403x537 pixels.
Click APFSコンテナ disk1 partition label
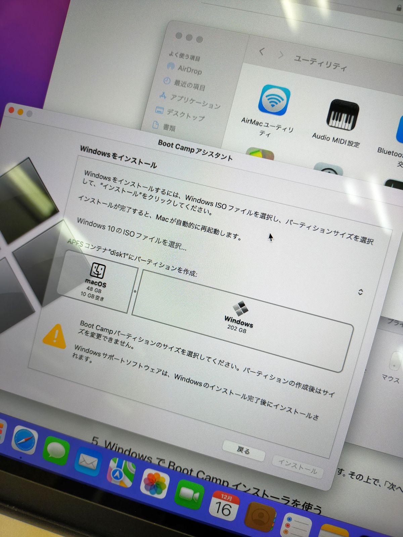coord(132,258)
